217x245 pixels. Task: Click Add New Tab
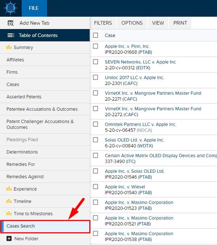tap(45, 23)
